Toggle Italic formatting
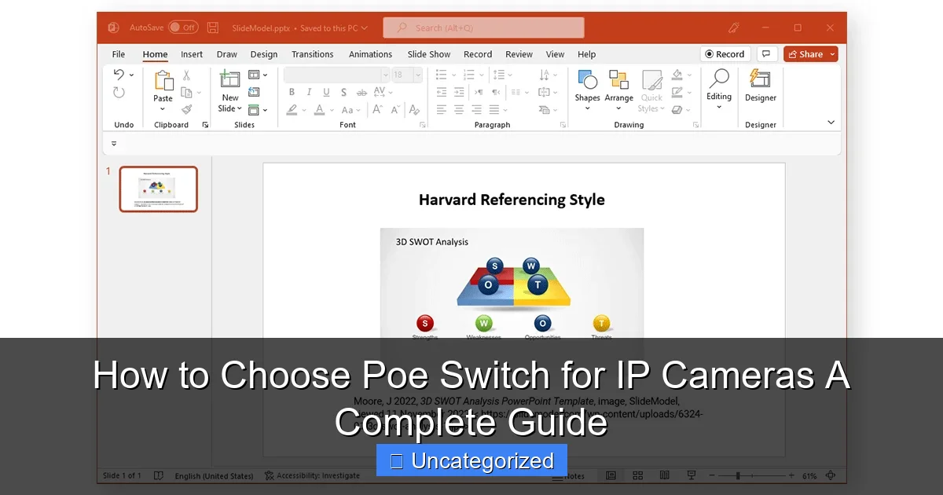 click(x=309, y=92)
